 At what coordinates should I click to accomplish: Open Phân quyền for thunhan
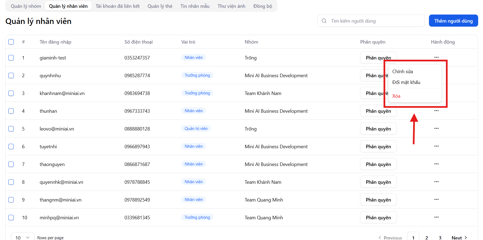click(x=378, y=111)
